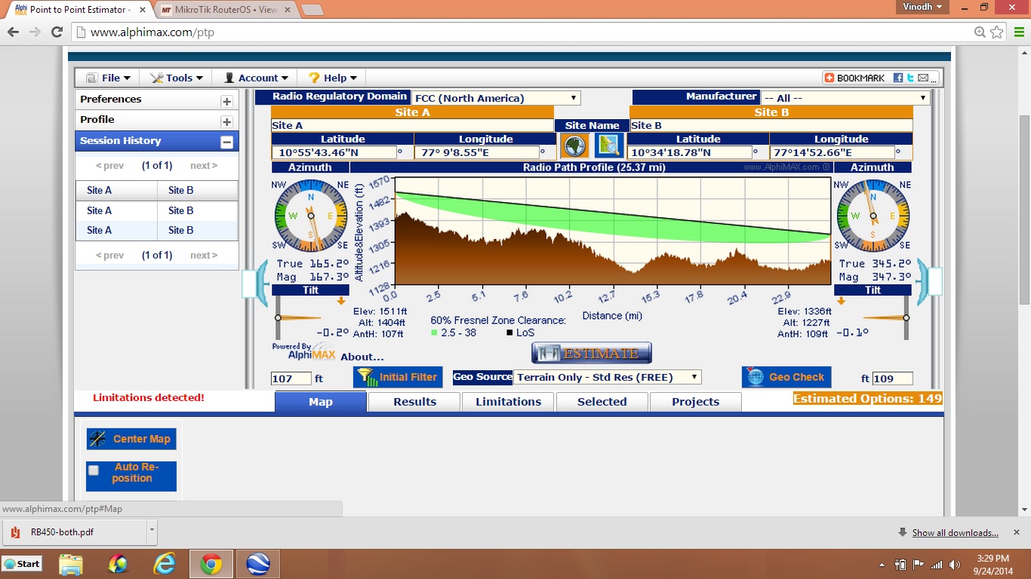
Task: Expand the Preferences panel
Action: [x=226, y=100]
